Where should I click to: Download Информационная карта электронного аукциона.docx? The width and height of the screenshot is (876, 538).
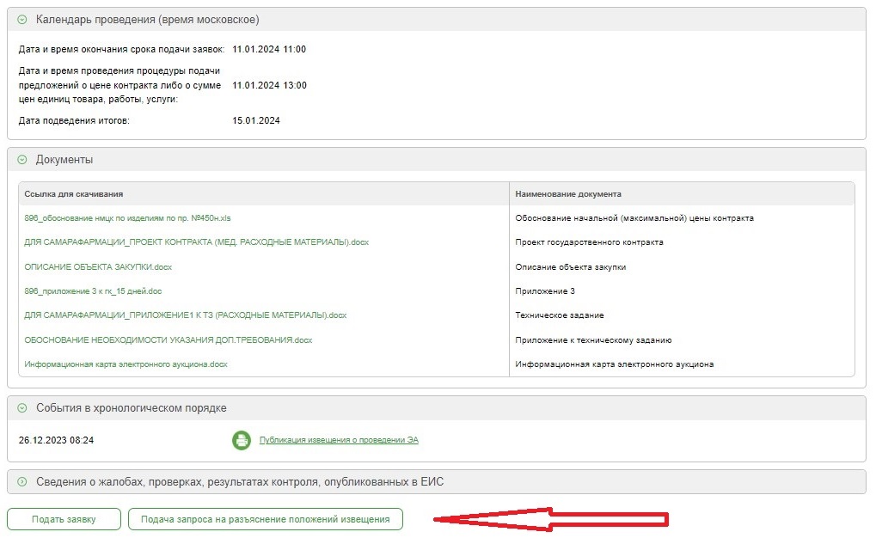coord(126,364)
